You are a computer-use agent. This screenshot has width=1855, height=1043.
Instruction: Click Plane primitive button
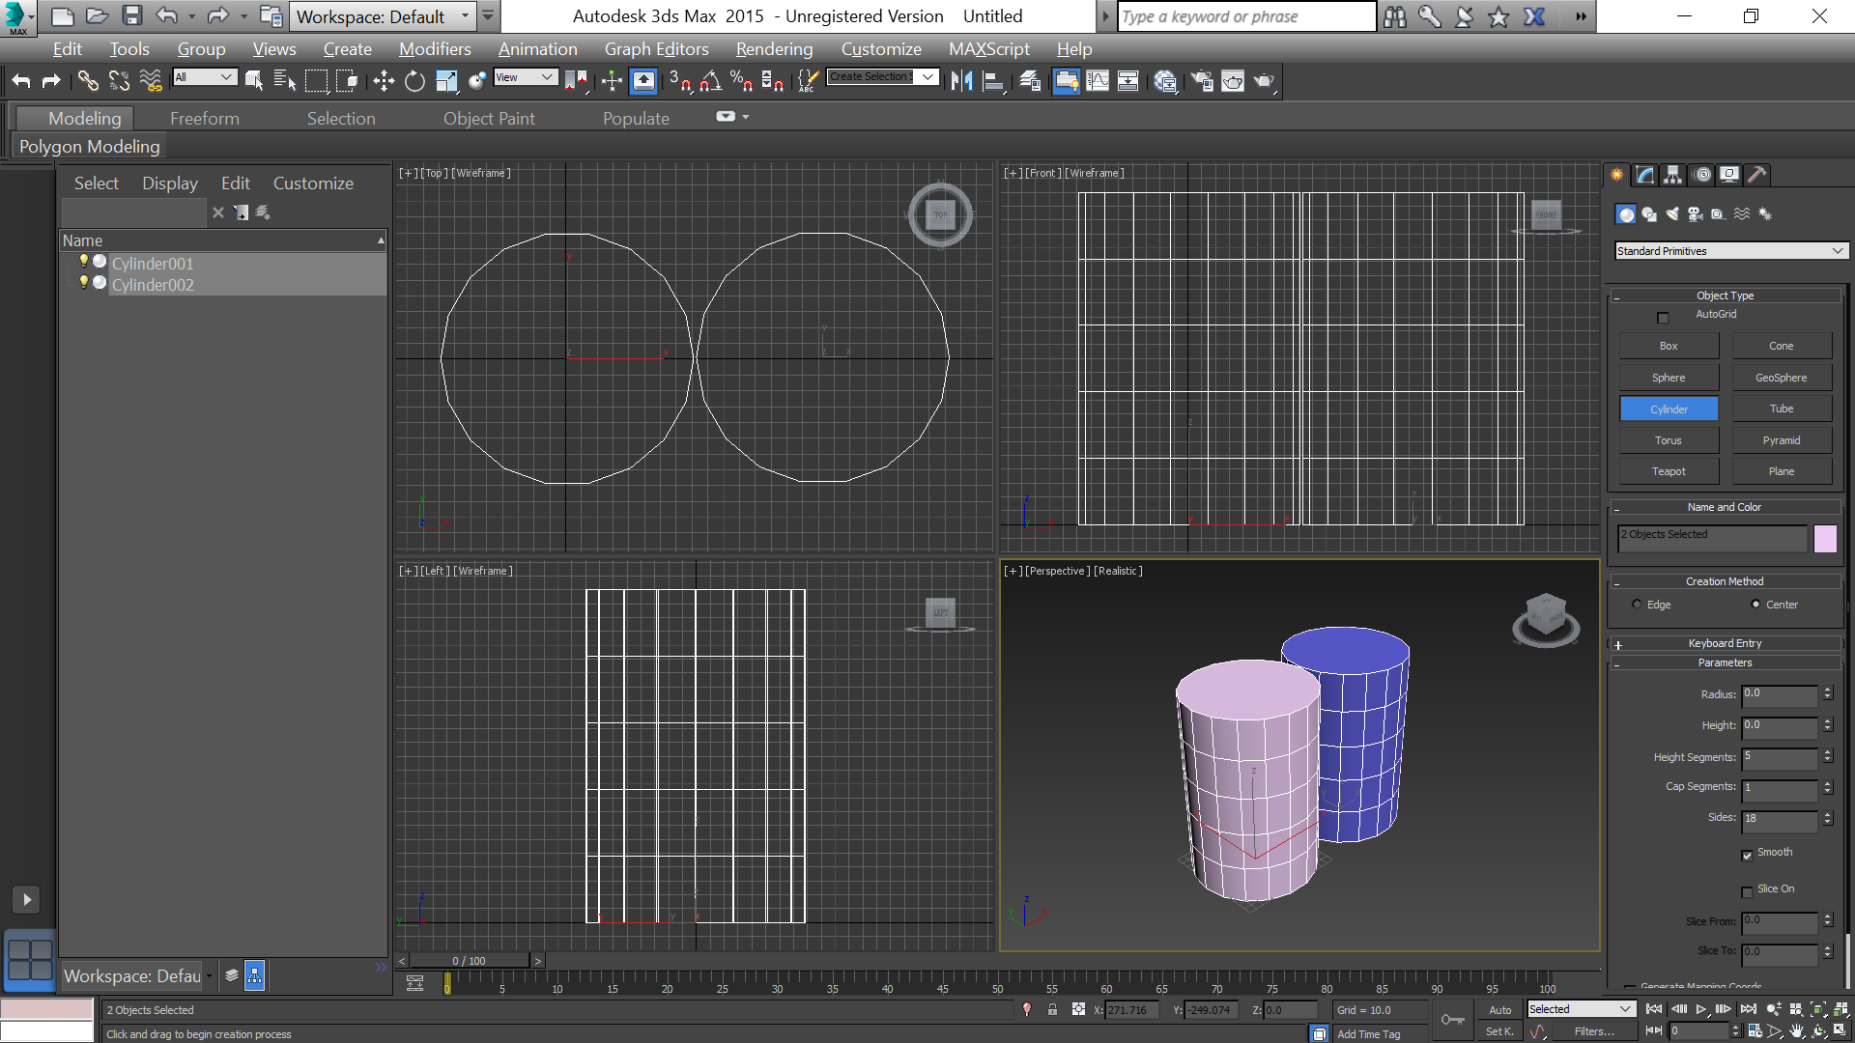[1782, 470]
